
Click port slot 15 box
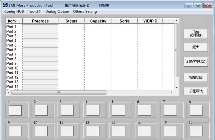point(170,131)
